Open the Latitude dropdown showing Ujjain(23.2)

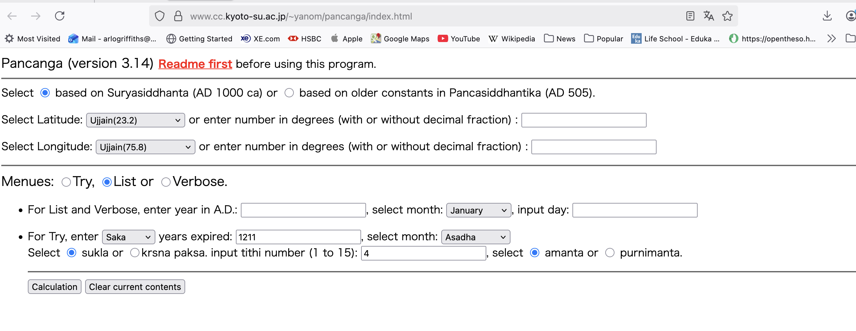point(135,120)
